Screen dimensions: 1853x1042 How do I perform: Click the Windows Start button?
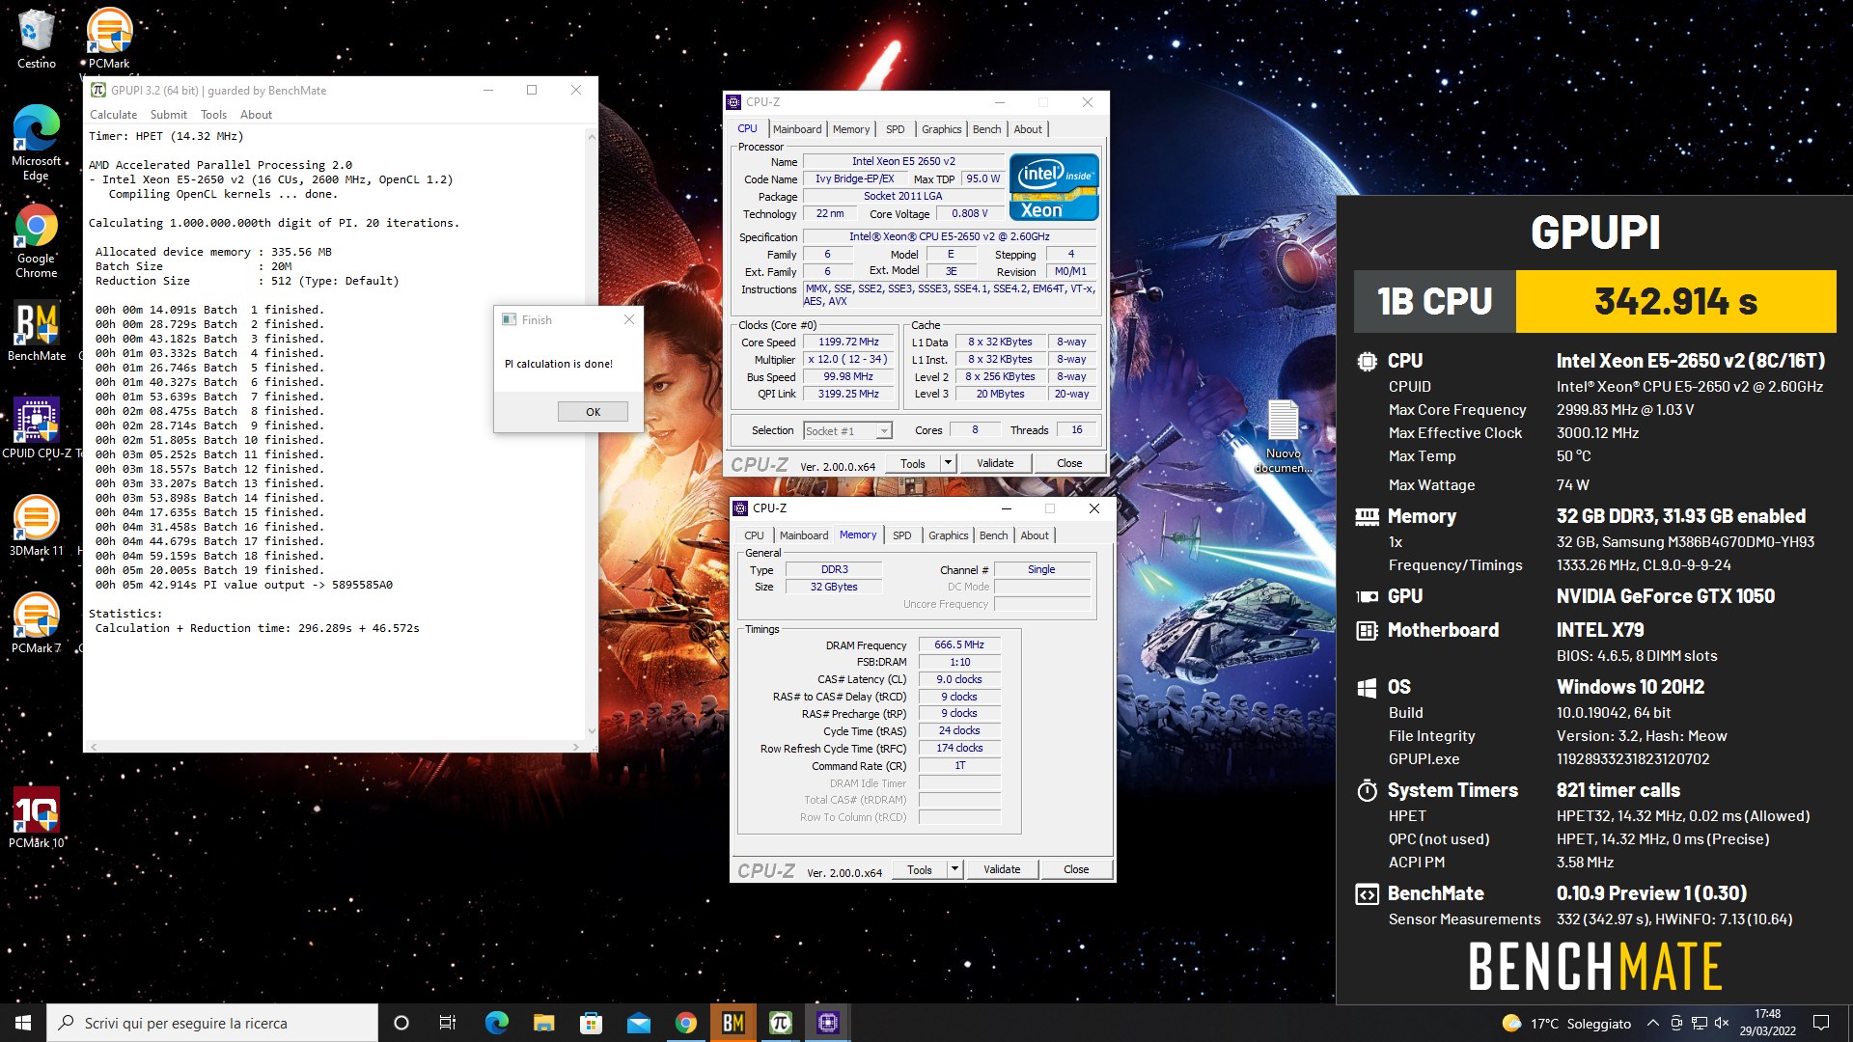[23, 1023]
